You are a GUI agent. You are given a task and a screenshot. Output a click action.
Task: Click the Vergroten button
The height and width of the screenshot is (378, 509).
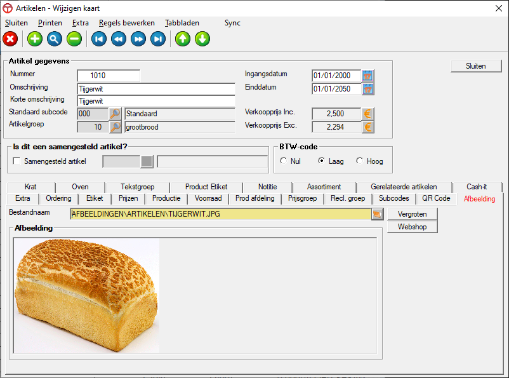coord(413,214)
